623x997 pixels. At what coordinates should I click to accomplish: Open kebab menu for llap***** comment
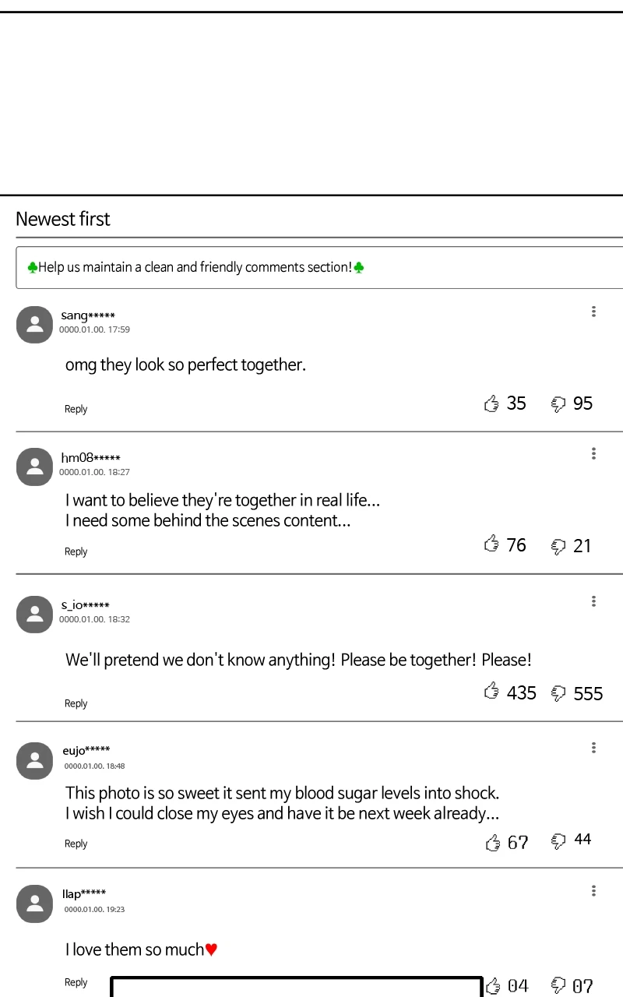coord(593,890)
